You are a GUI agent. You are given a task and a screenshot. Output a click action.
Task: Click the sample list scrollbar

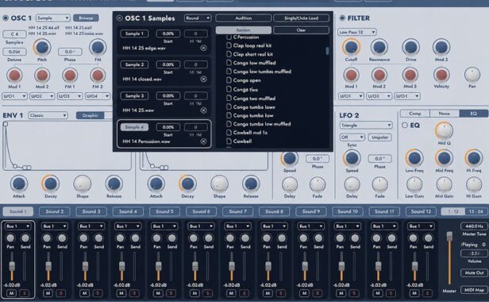[327, 51]
